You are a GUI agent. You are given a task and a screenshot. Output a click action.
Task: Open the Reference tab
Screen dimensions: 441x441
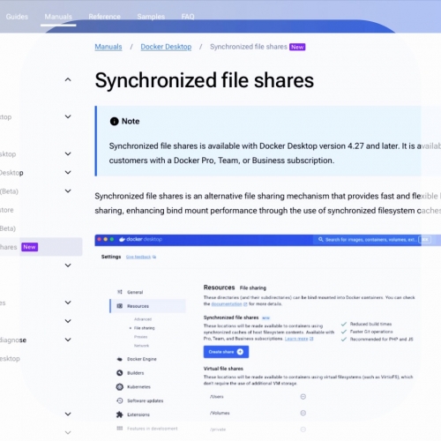(105, 17)
